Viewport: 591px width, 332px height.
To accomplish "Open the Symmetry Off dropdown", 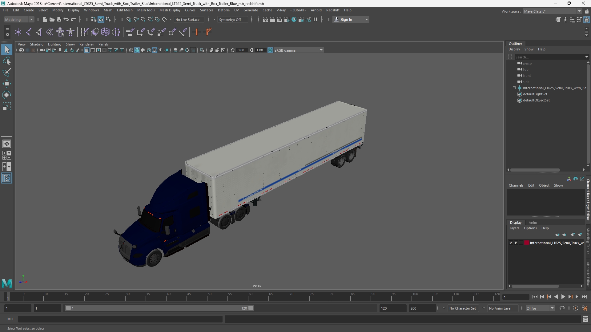I will [x=233, y=19].
